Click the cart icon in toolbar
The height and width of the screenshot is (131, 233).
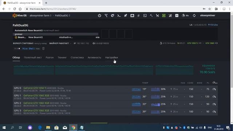157,15
